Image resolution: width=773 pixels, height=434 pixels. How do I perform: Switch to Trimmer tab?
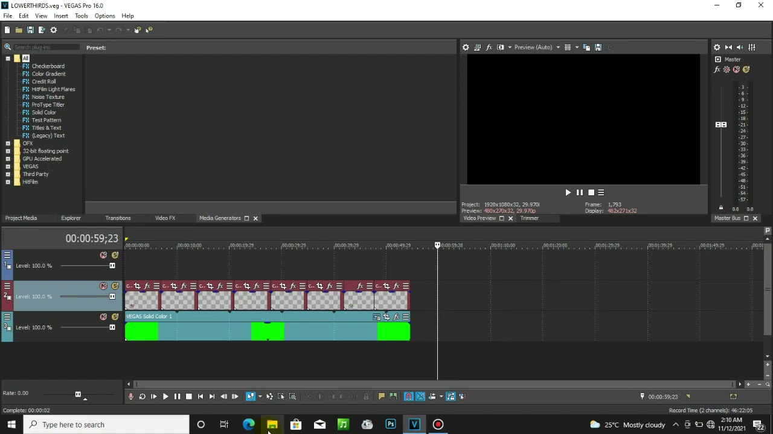coord(530,218)
